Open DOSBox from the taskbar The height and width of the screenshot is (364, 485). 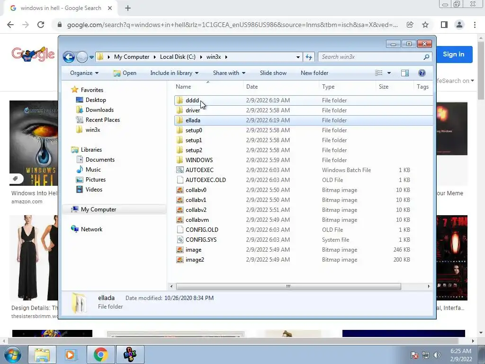[130, 355]
